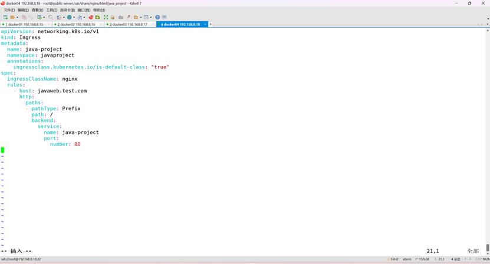This screenshot has width=490, height=264.
Task: Click the 4 会话 session count
Action: point(456,259)
